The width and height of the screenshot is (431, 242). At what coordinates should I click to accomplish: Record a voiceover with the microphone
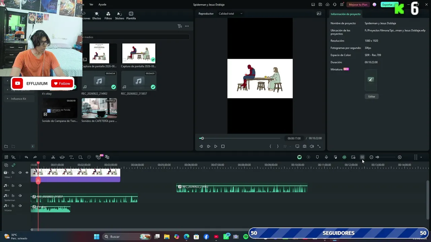326,157
